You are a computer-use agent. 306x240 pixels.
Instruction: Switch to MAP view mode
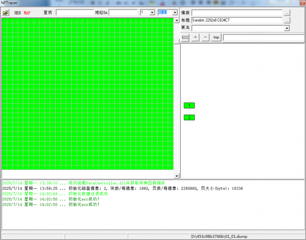pos(27,13)
